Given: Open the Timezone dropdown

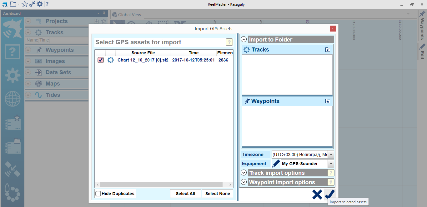Looking at the screenshot, I should 331,155.
